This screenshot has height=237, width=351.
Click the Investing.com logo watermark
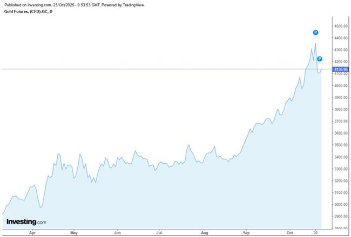[x=26, y=221]
